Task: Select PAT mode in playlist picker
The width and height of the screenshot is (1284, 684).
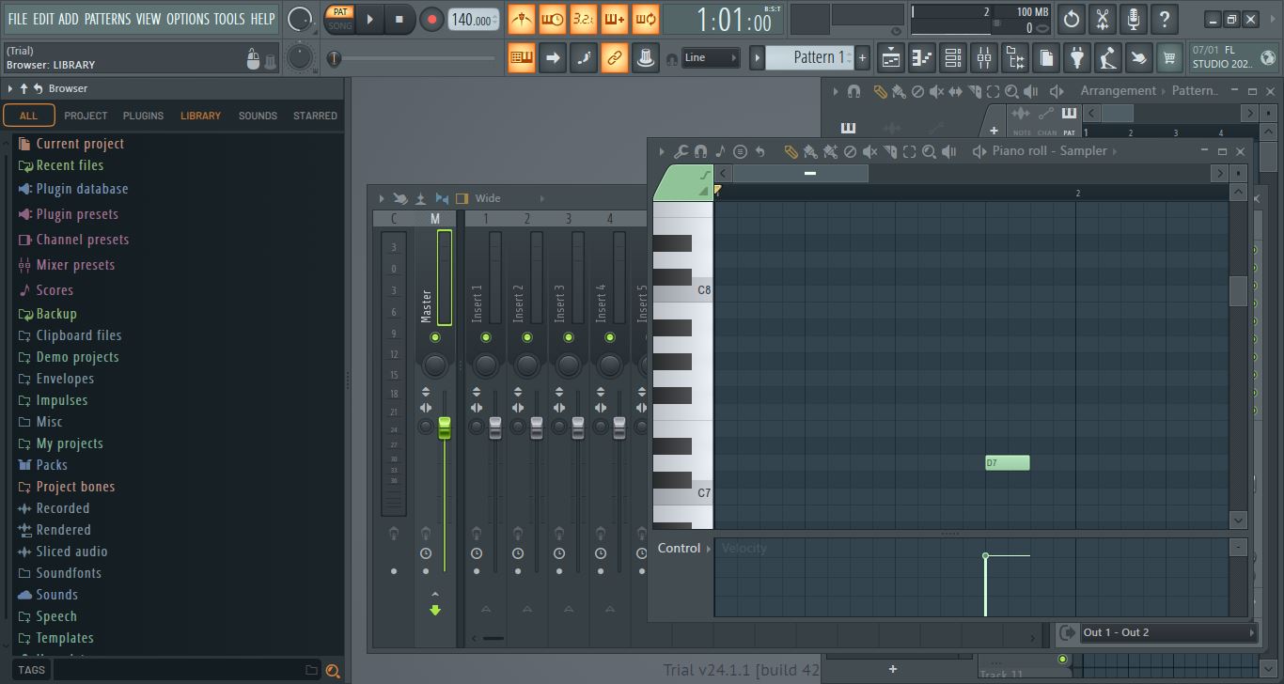Action: [x=1069, y=118]
